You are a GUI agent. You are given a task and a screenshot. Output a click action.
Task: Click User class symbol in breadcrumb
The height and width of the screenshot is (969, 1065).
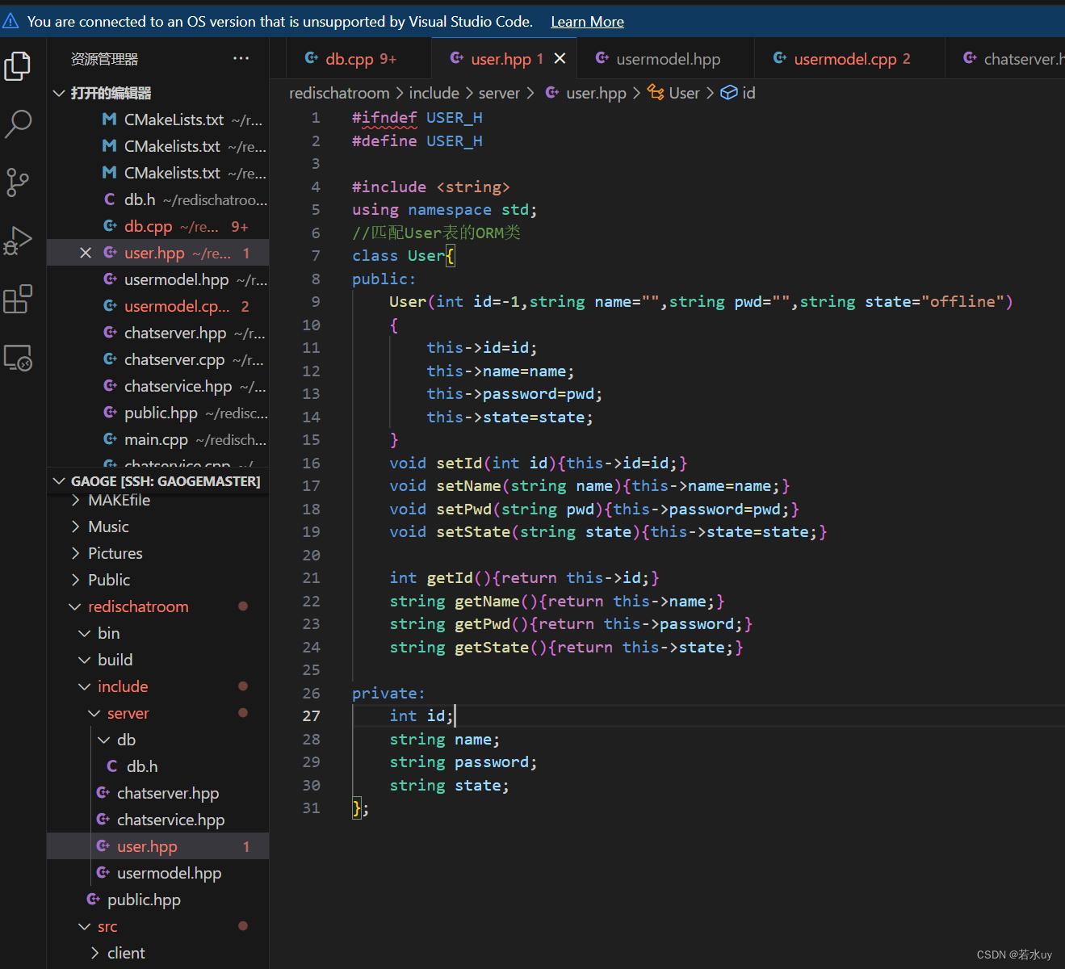point(683,93)
